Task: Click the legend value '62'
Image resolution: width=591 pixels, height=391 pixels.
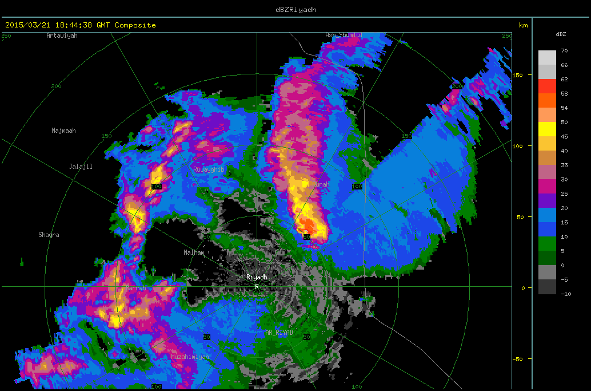Action: pos(564,79)
